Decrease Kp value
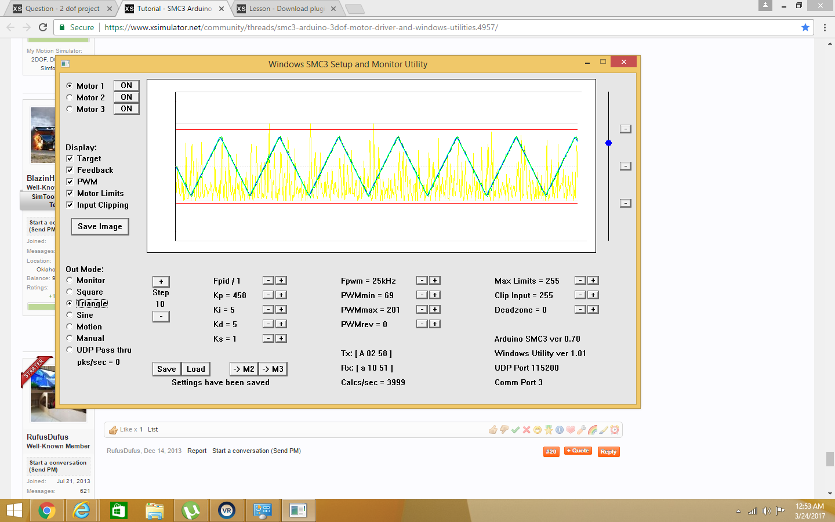This screenshot has width=835, height=522. (268, 295)
